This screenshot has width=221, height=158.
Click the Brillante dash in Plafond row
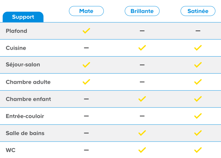[x=142, y=31]
